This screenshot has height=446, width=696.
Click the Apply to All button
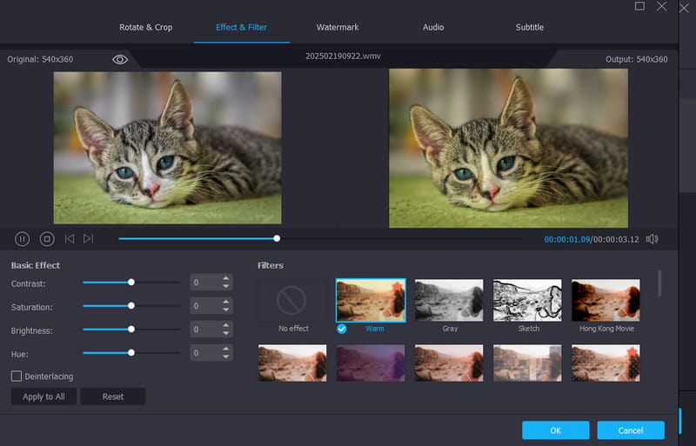click(x=43, y=396)
